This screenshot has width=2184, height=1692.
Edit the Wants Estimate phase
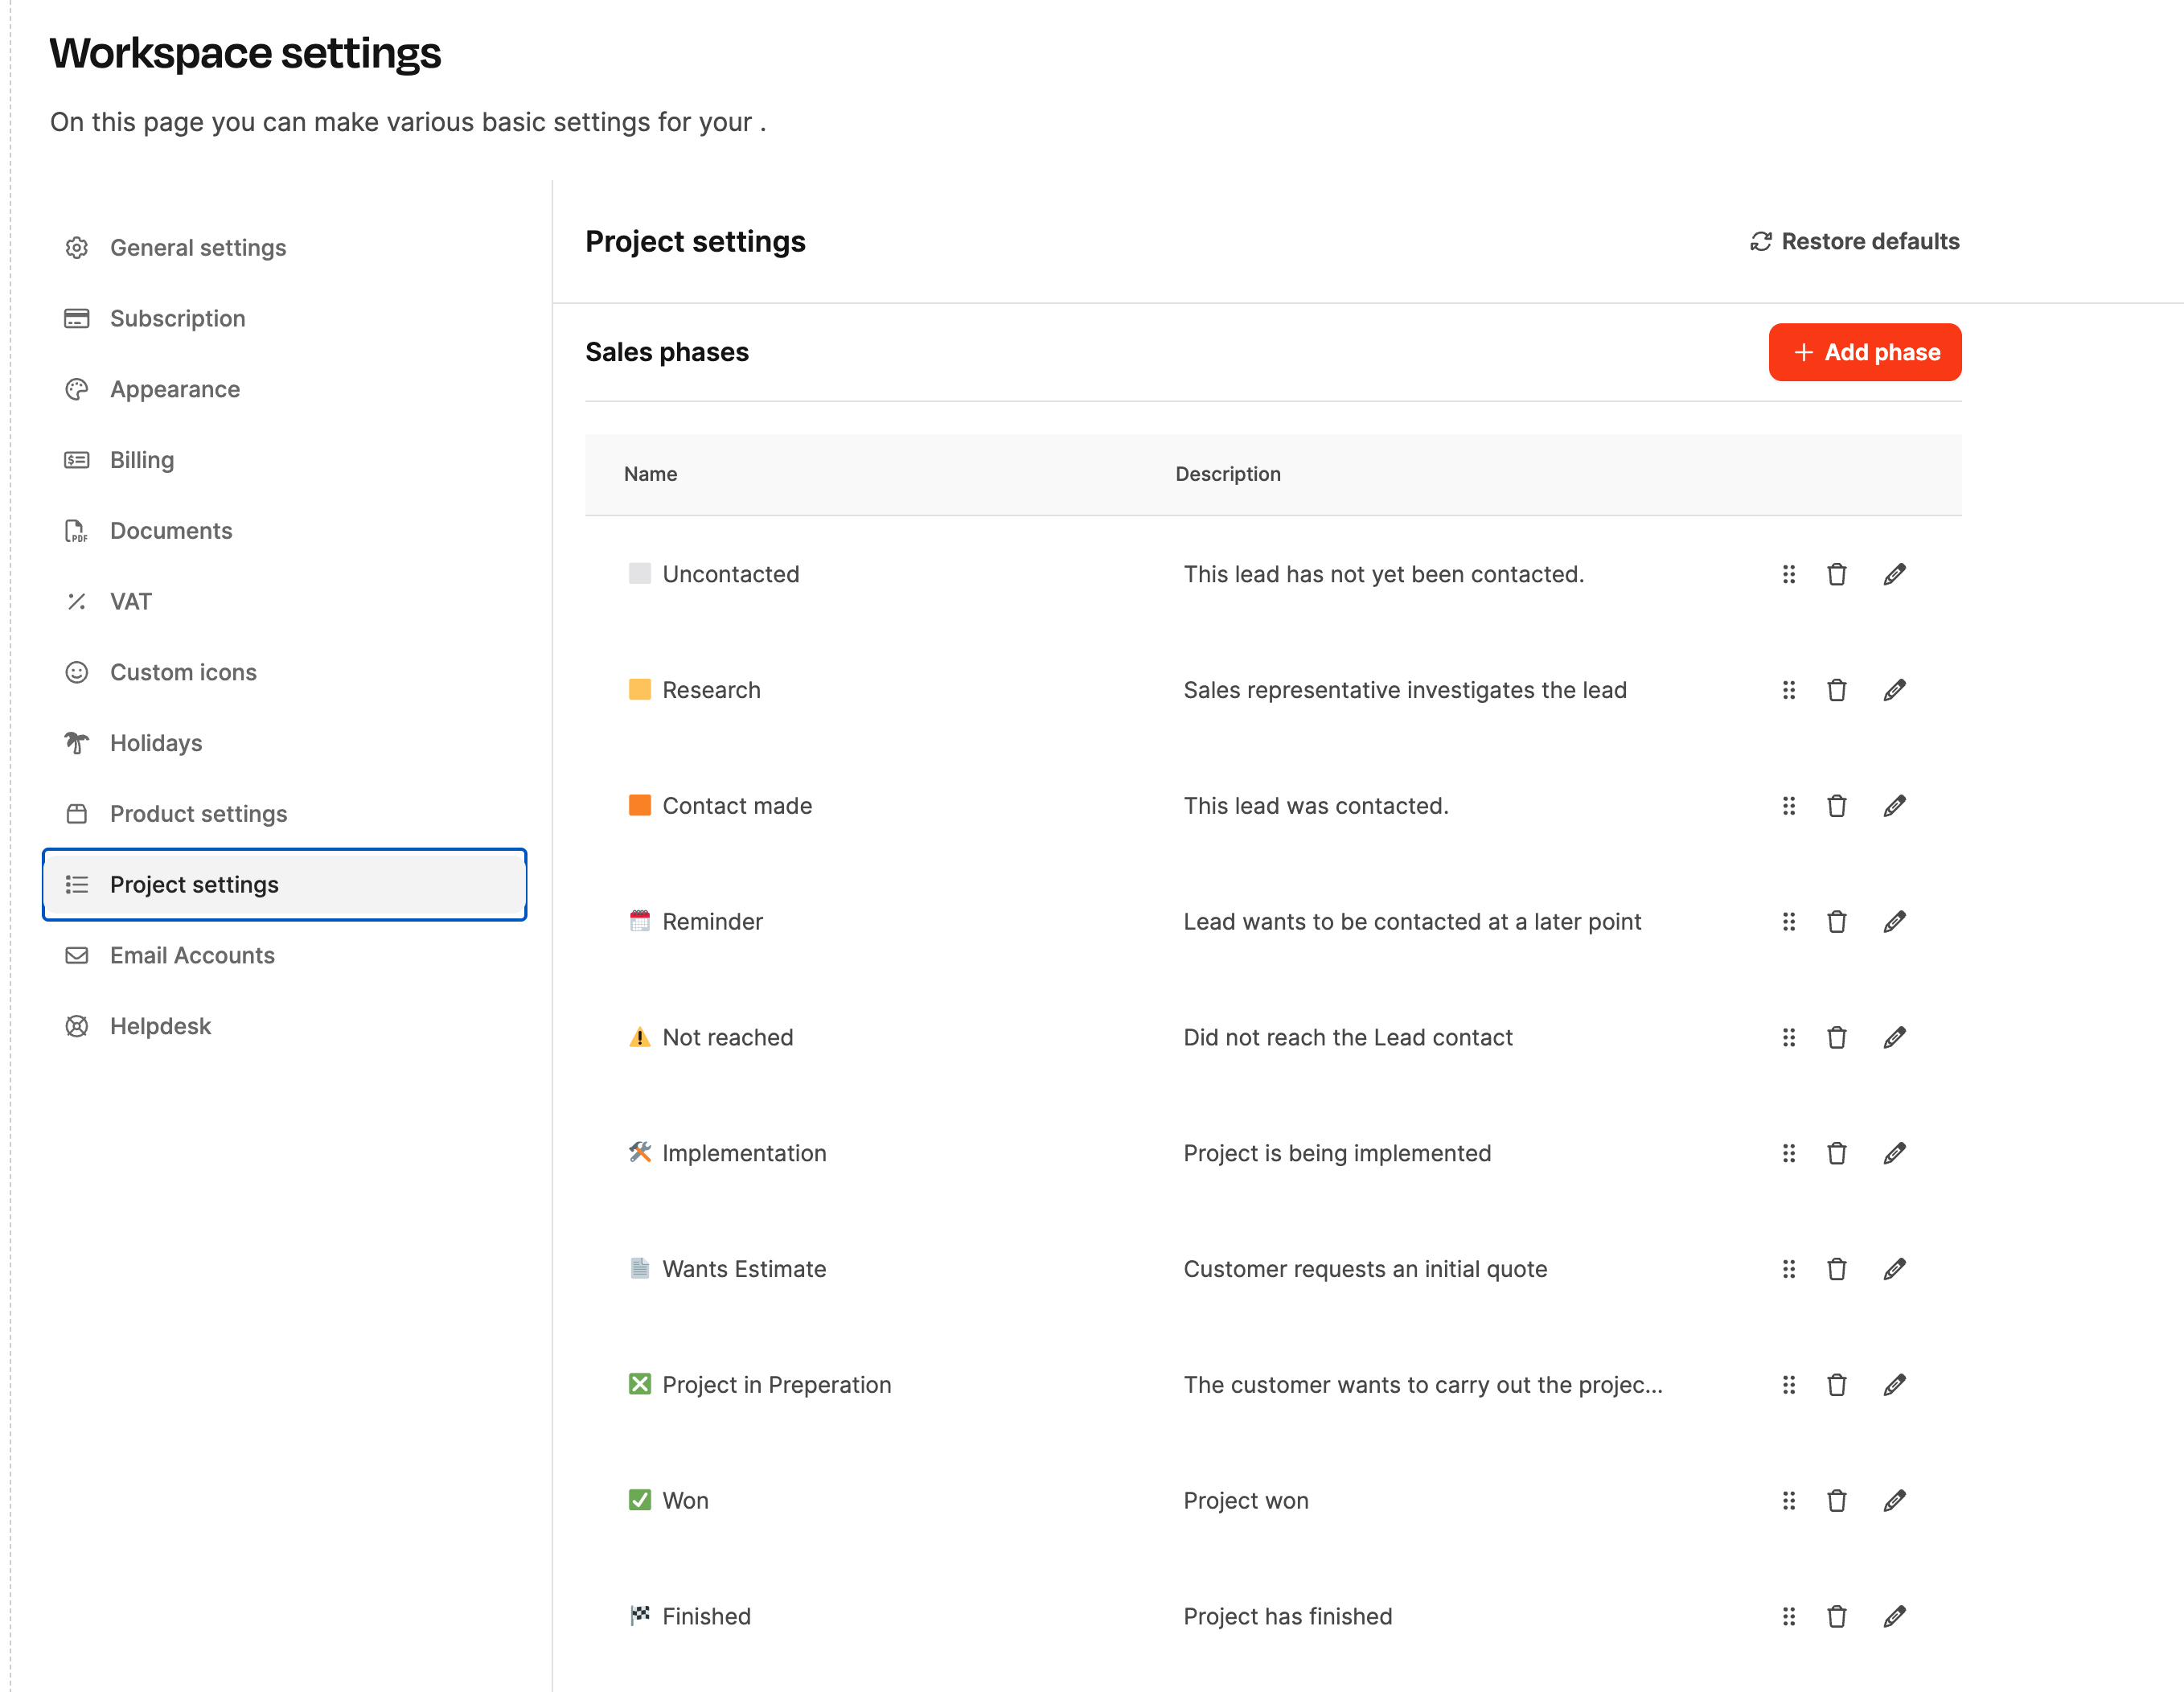coord(1894,1269)
